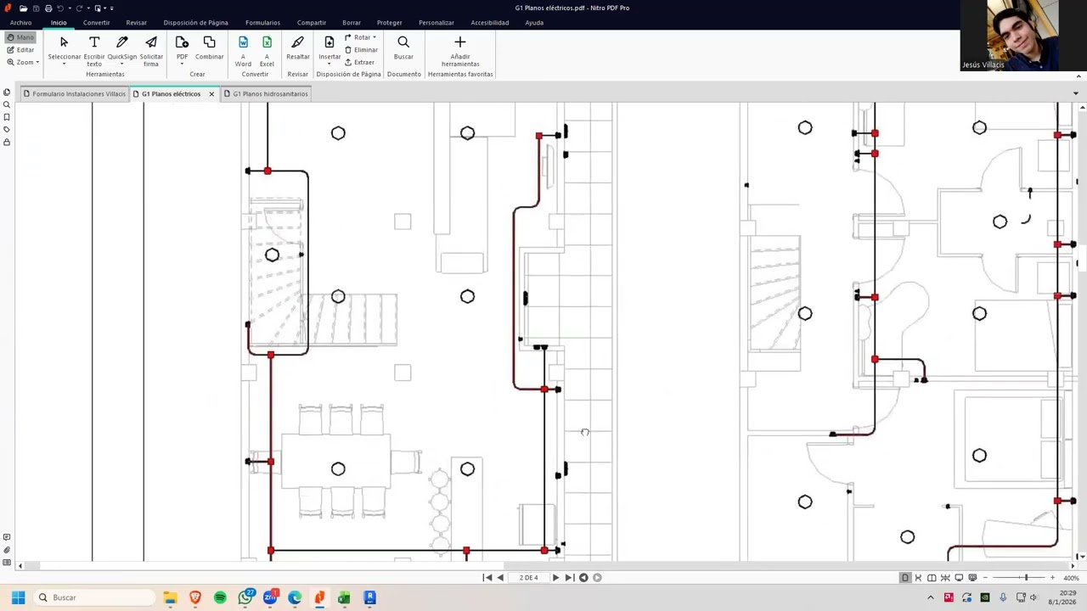Click the Eliminar pages button
1087x611 pixels.
[361, 50]
